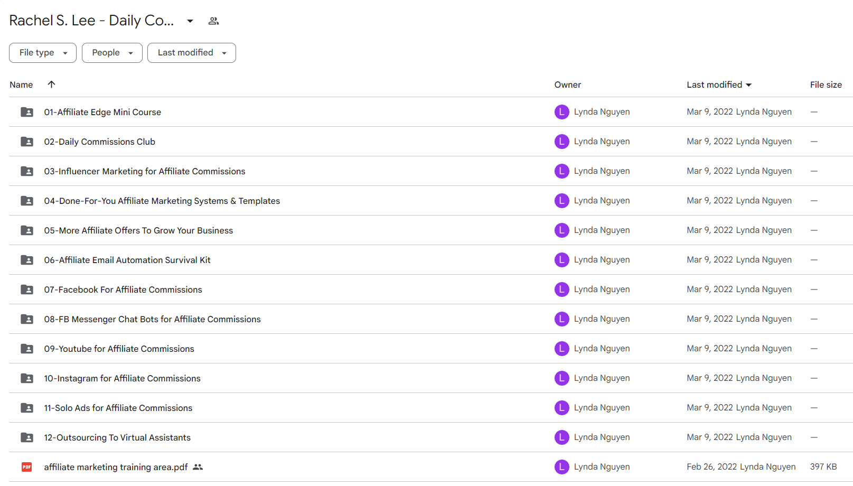Click folder icon beside 10-Instagram row

(27, 378)
